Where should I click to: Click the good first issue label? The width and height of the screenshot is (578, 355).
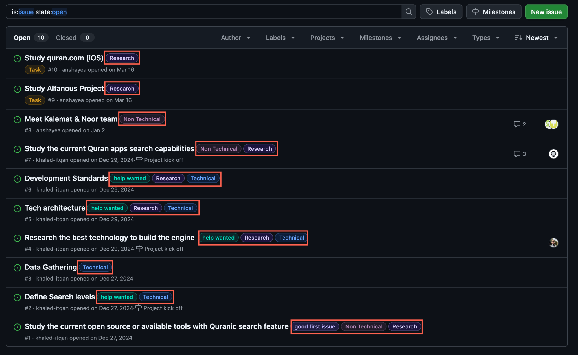(315, 327)
